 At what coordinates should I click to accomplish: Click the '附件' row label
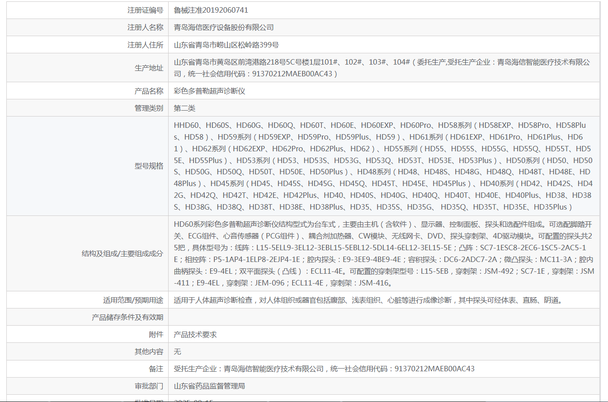point(156,334)
